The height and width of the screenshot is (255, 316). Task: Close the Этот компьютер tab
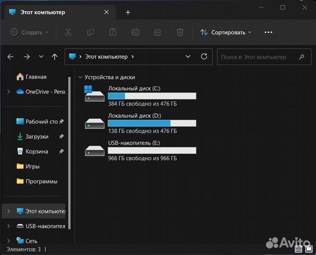pyautogui.click(x=106, y=12)
